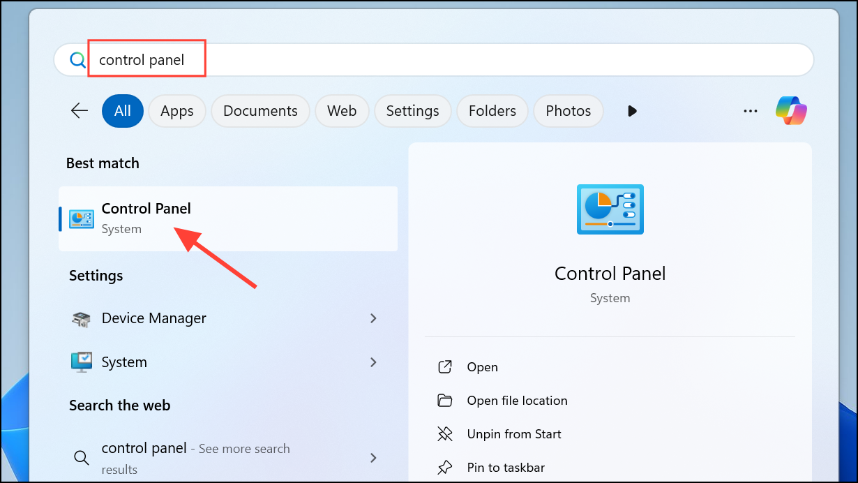Open the three-dot more options menu
This screenshot has height=483, width=858.
click(x=751, y=111)
